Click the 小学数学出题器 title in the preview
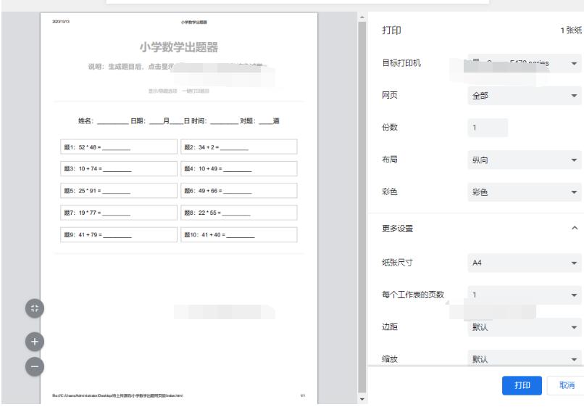Viewport: 584px width, 407px height. pyautogui.click(x=179, y=49)
